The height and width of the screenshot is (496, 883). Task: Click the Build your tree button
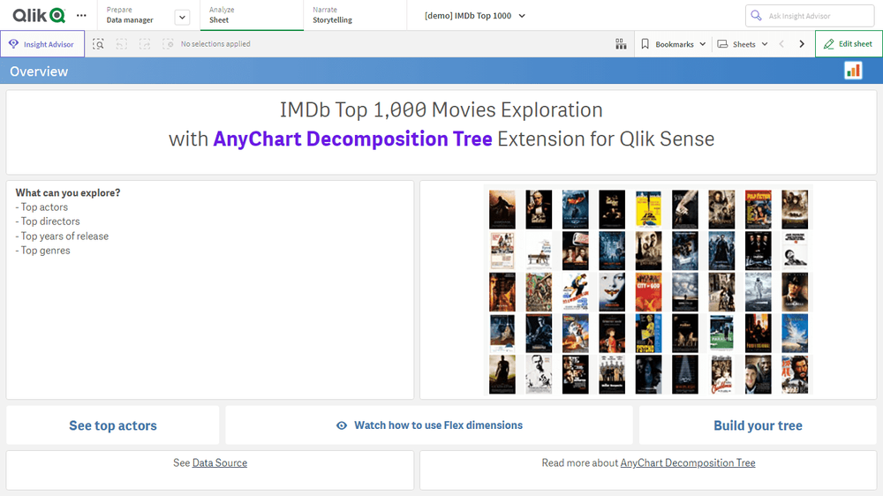(x=758, y=425)
